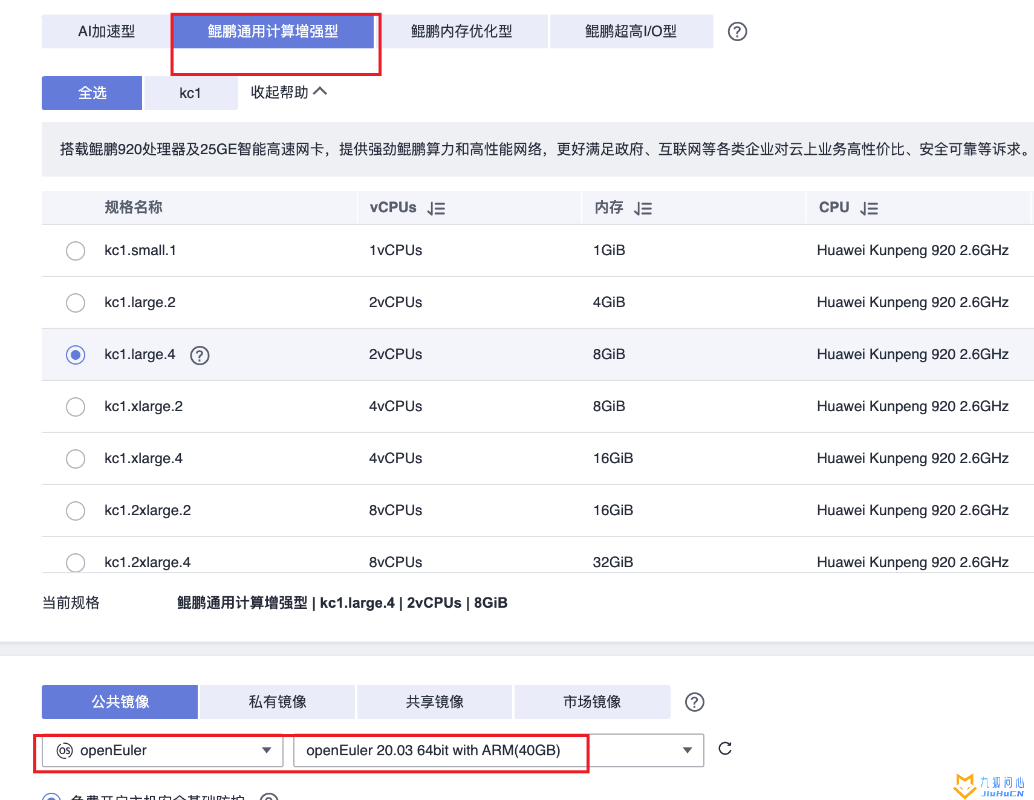Click 1GiB memory cell
This screenshot has height=800, width=1034.
pos(609,250)
